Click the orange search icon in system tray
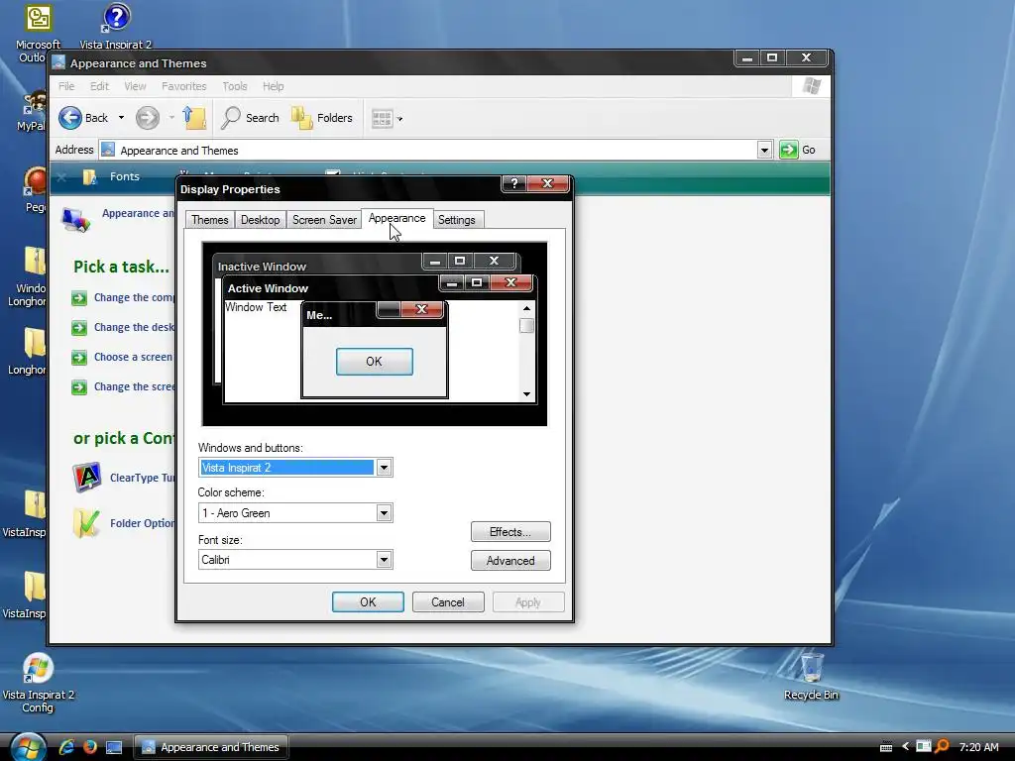 942,747
